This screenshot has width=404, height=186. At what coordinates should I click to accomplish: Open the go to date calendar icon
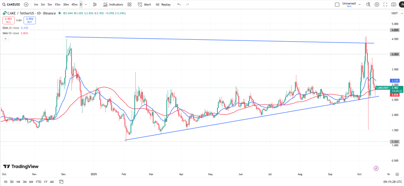(x=61, y=182)
